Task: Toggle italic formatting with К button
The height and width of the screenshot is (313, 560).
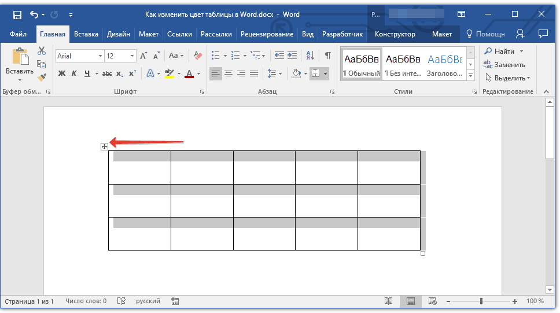Action: [74, 73]
